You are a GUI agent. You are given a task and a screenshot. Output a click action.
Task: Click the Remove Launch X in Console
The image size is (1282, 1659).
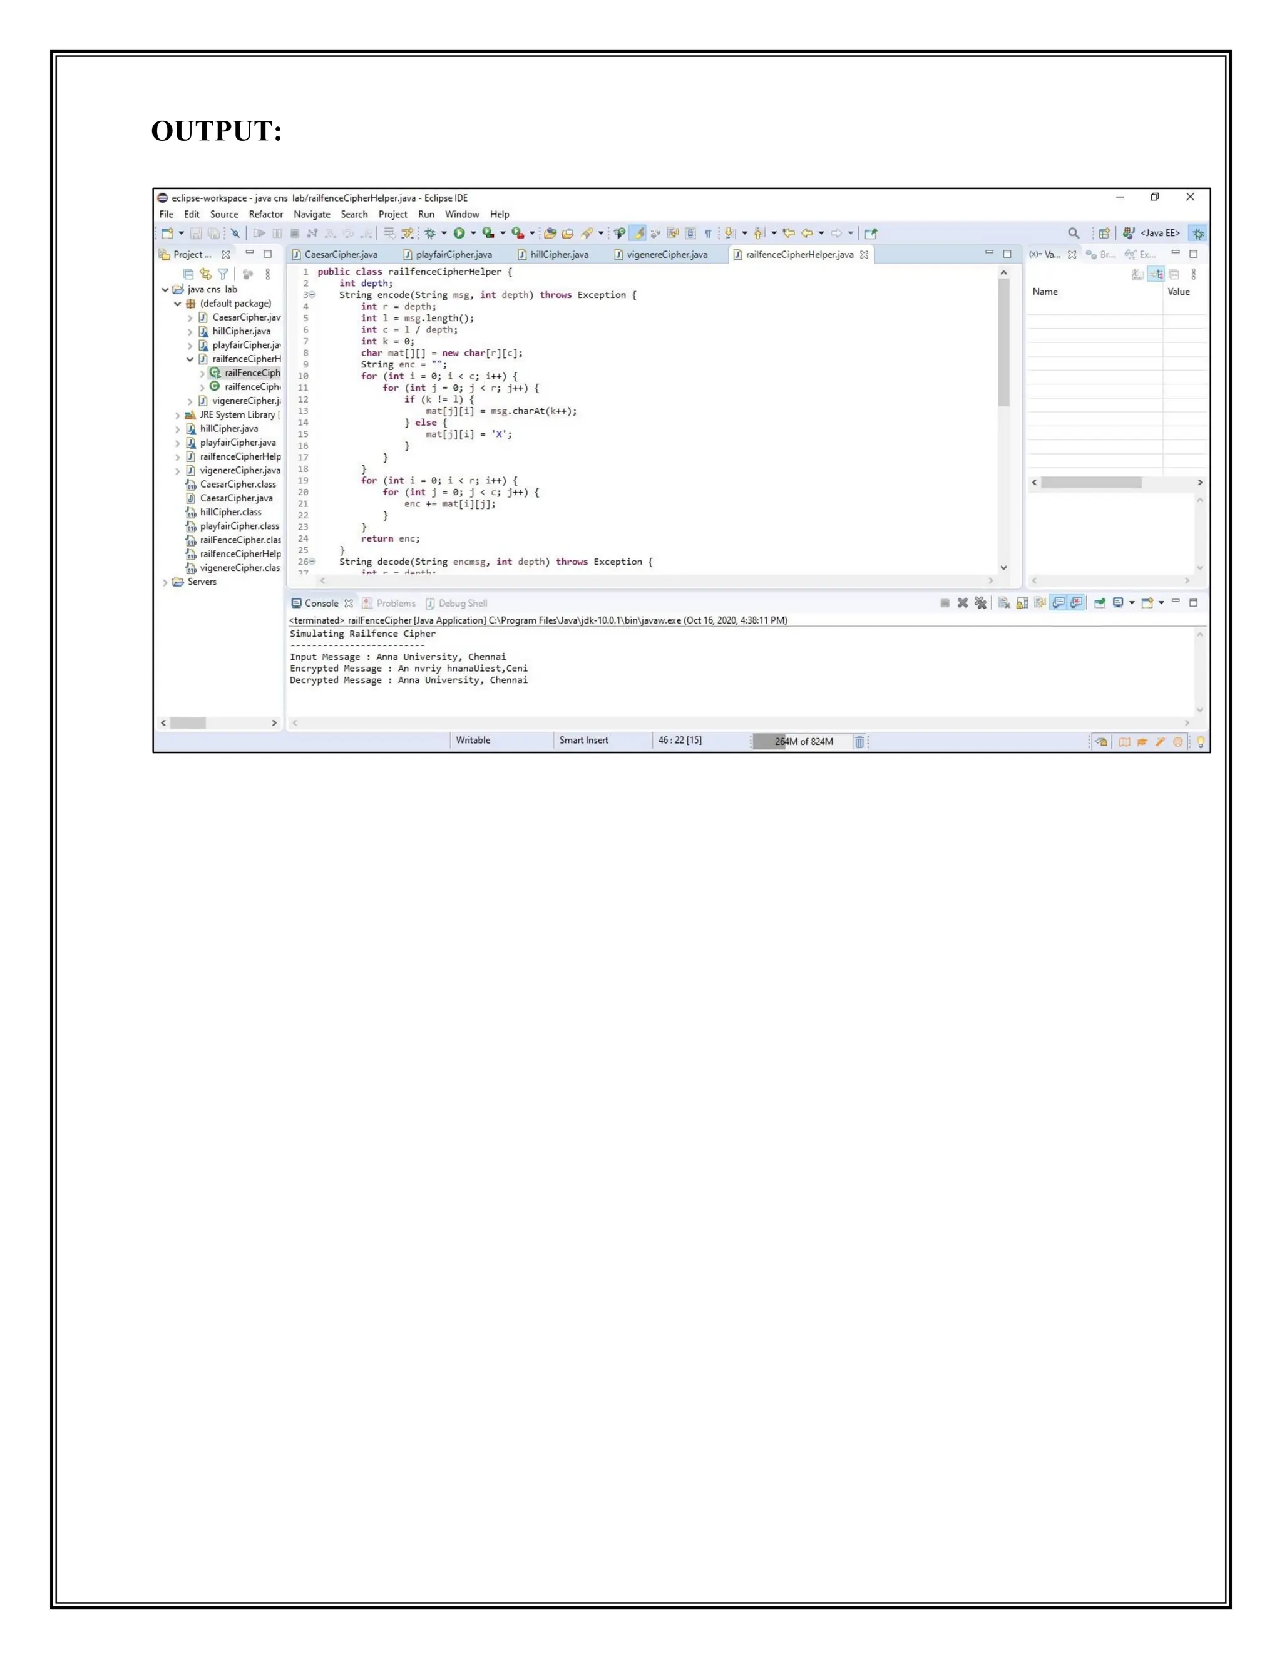[x=963, y=602]
